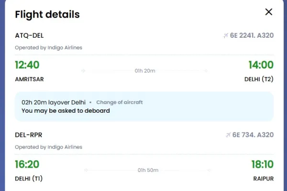Click flight number 6E 2241. A320
Image resolution: width=287 pixels, height=191 pixels.
pyautogui.click(x=252, y=35)
